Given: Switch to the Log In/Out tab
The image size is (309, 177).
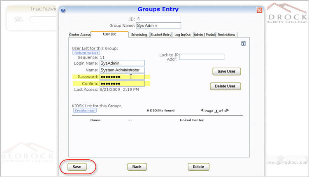Looking at the screenshot, I should 182,35.
